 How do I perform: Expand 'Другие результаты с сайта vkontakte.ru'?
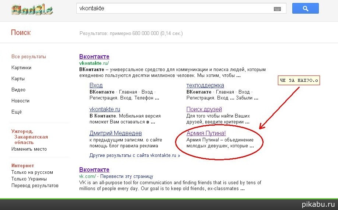[x=135, y=155]
